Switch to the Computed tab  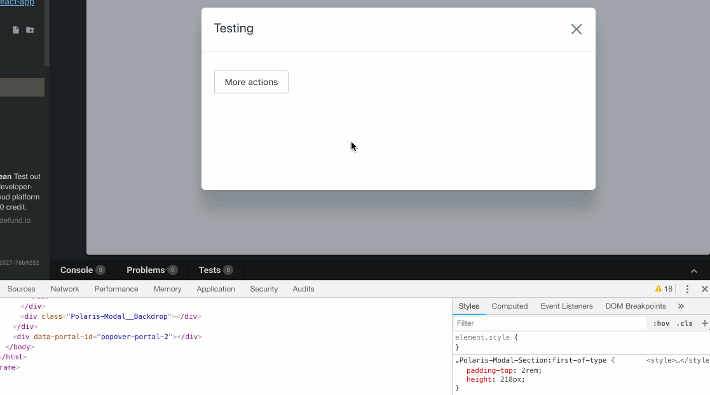pyautogui.click(x=509, y=305)
